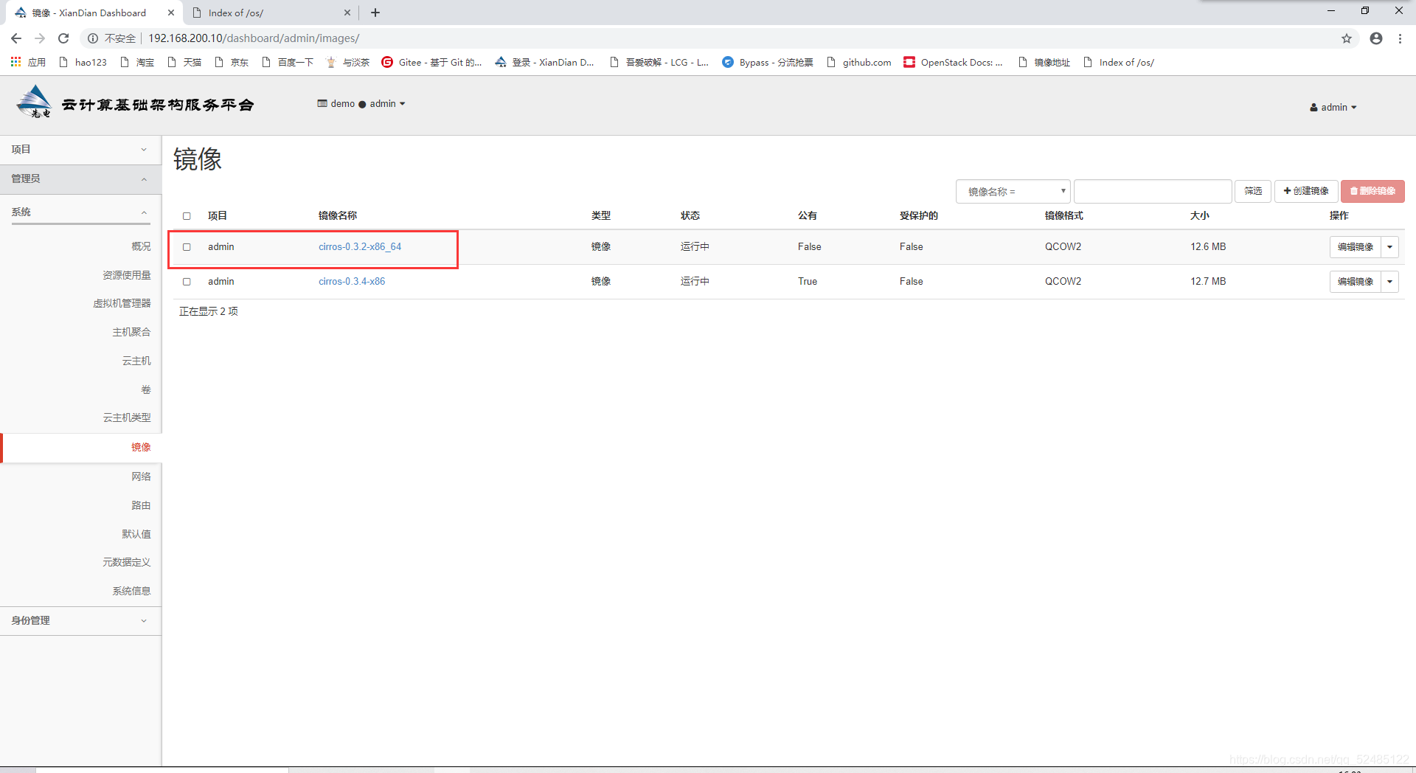Toggle the select-all images checkbox

tap(187, 216)
